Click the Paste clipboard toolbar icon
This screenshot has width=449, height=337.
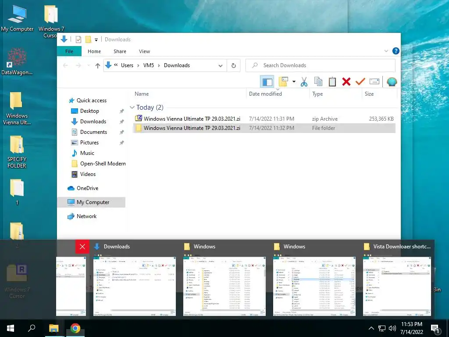point(332,82)
